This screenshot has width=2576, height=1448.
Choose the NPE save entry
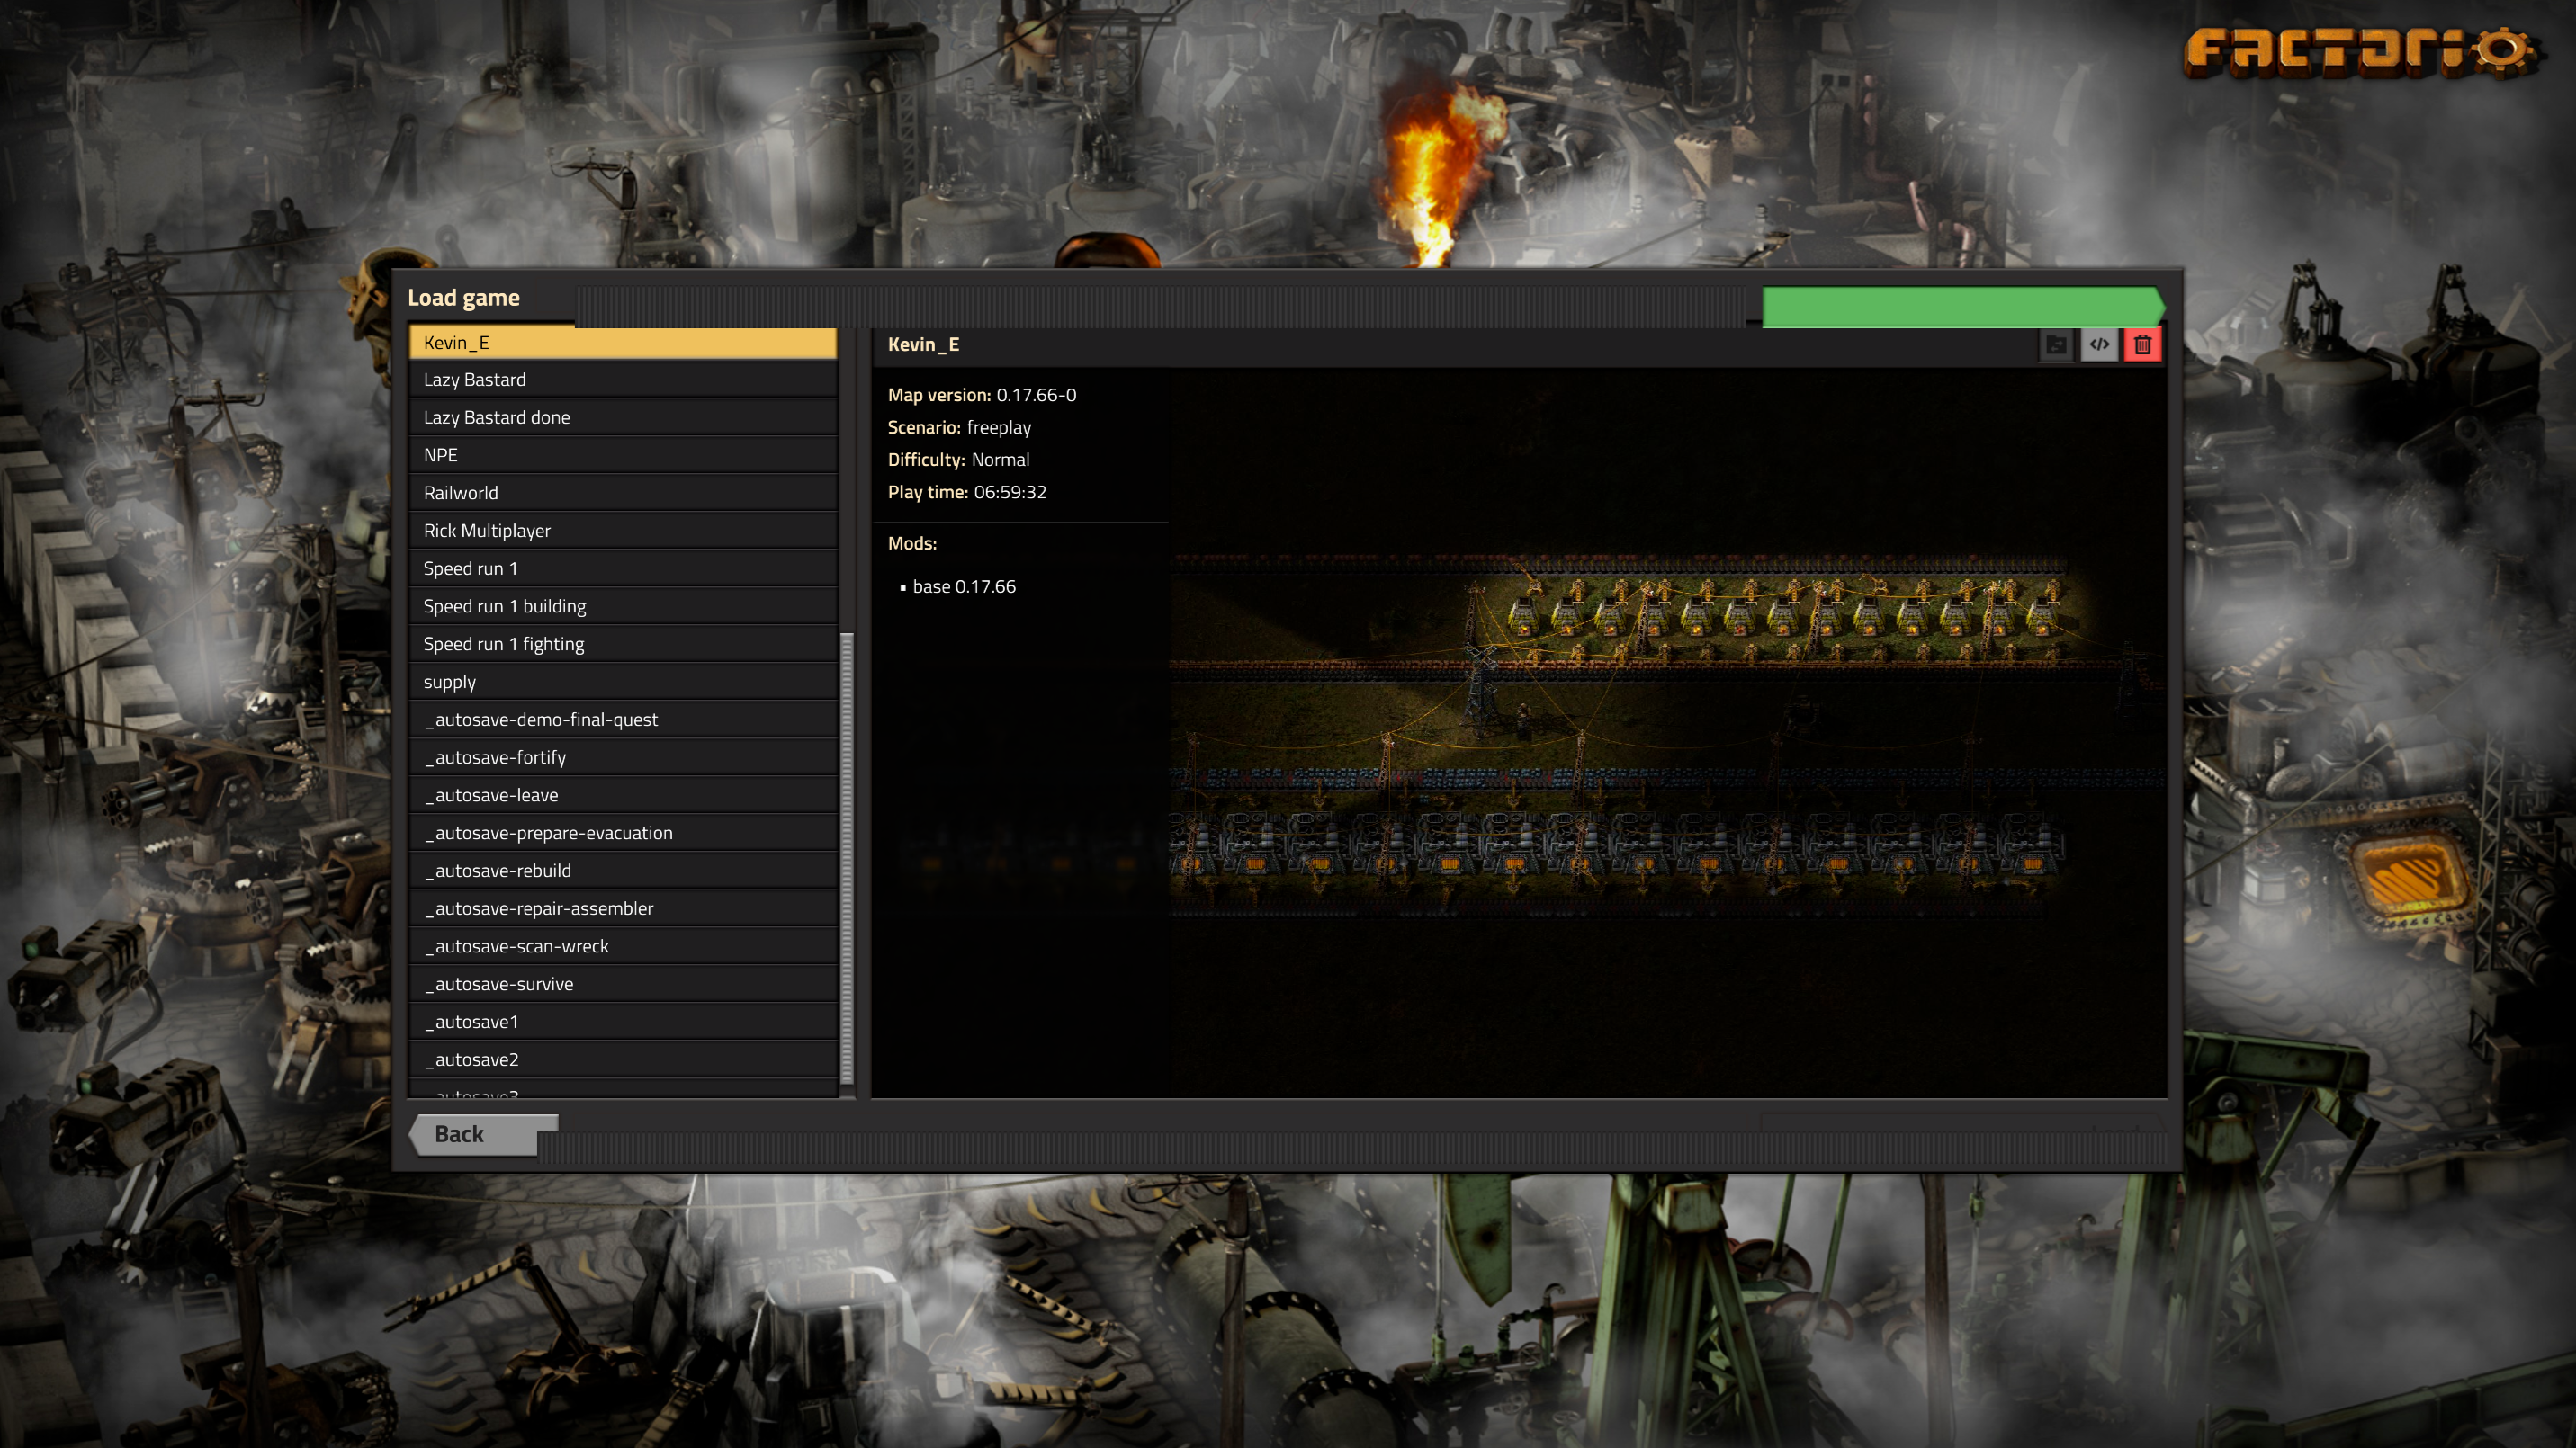click(x=623, y=455)
